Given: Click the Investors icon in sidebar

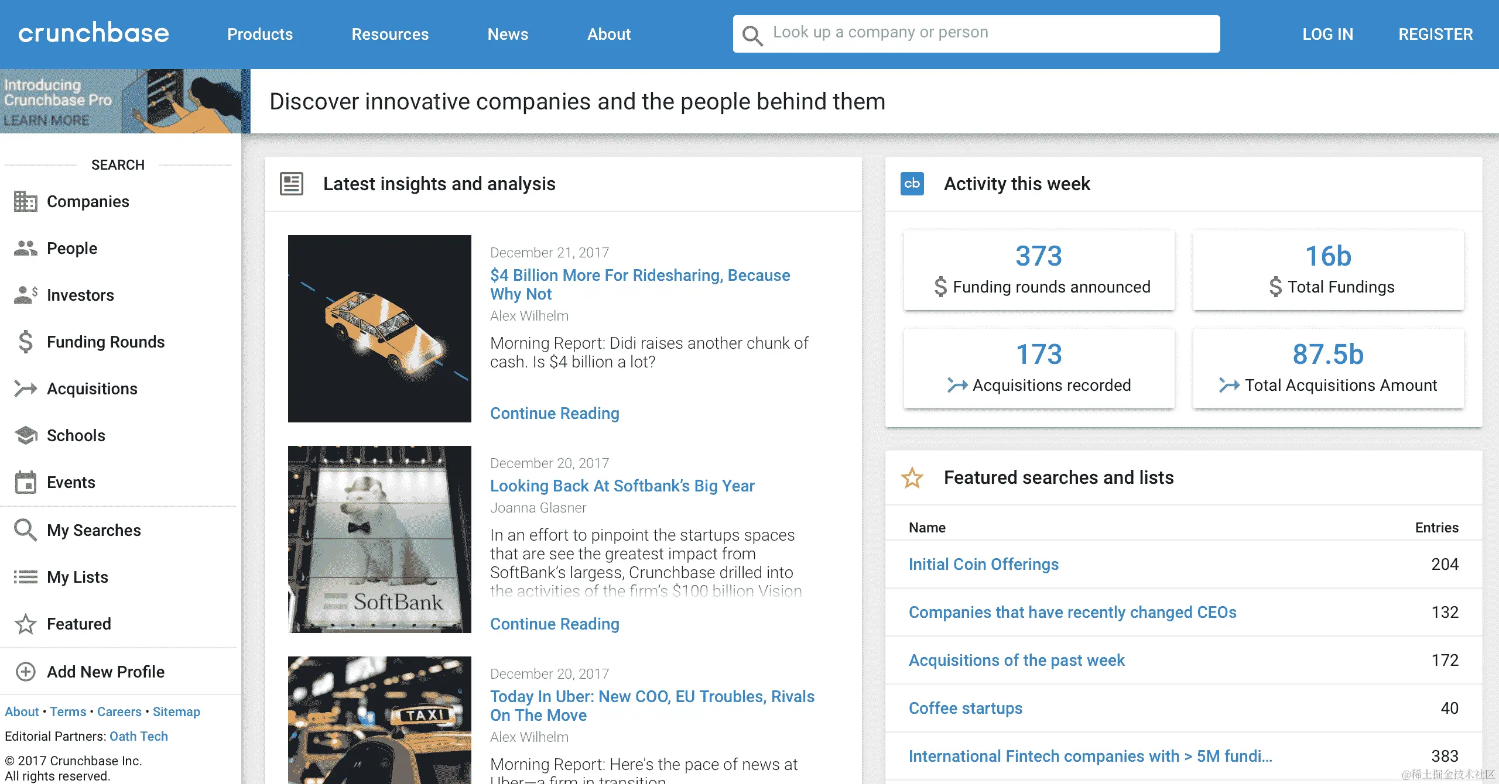Looking at the screenshot, I should pyautogui.click(x=25, y=295).
